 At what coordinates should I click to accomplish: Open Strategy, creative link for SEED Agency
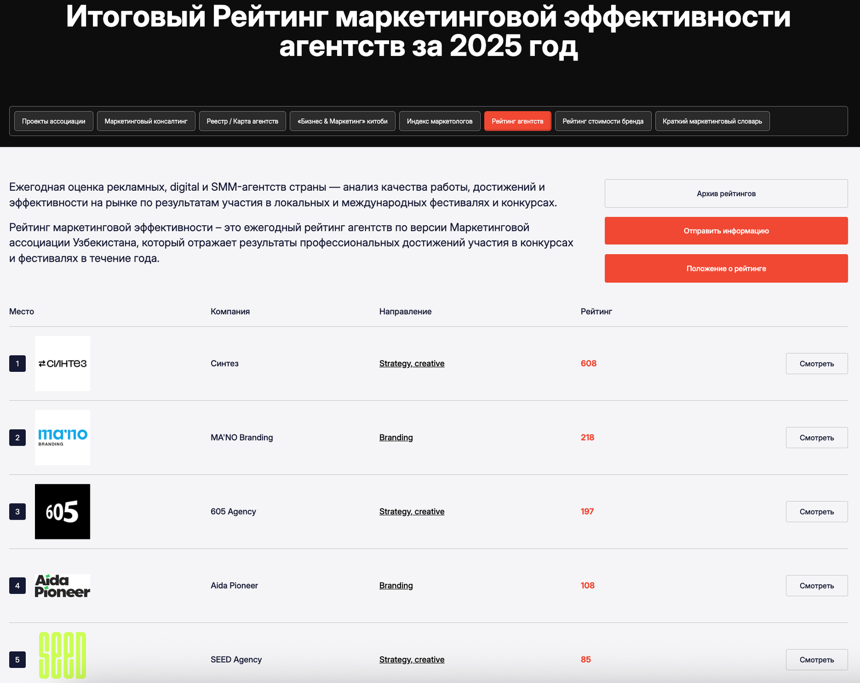[x=412, y=660]
